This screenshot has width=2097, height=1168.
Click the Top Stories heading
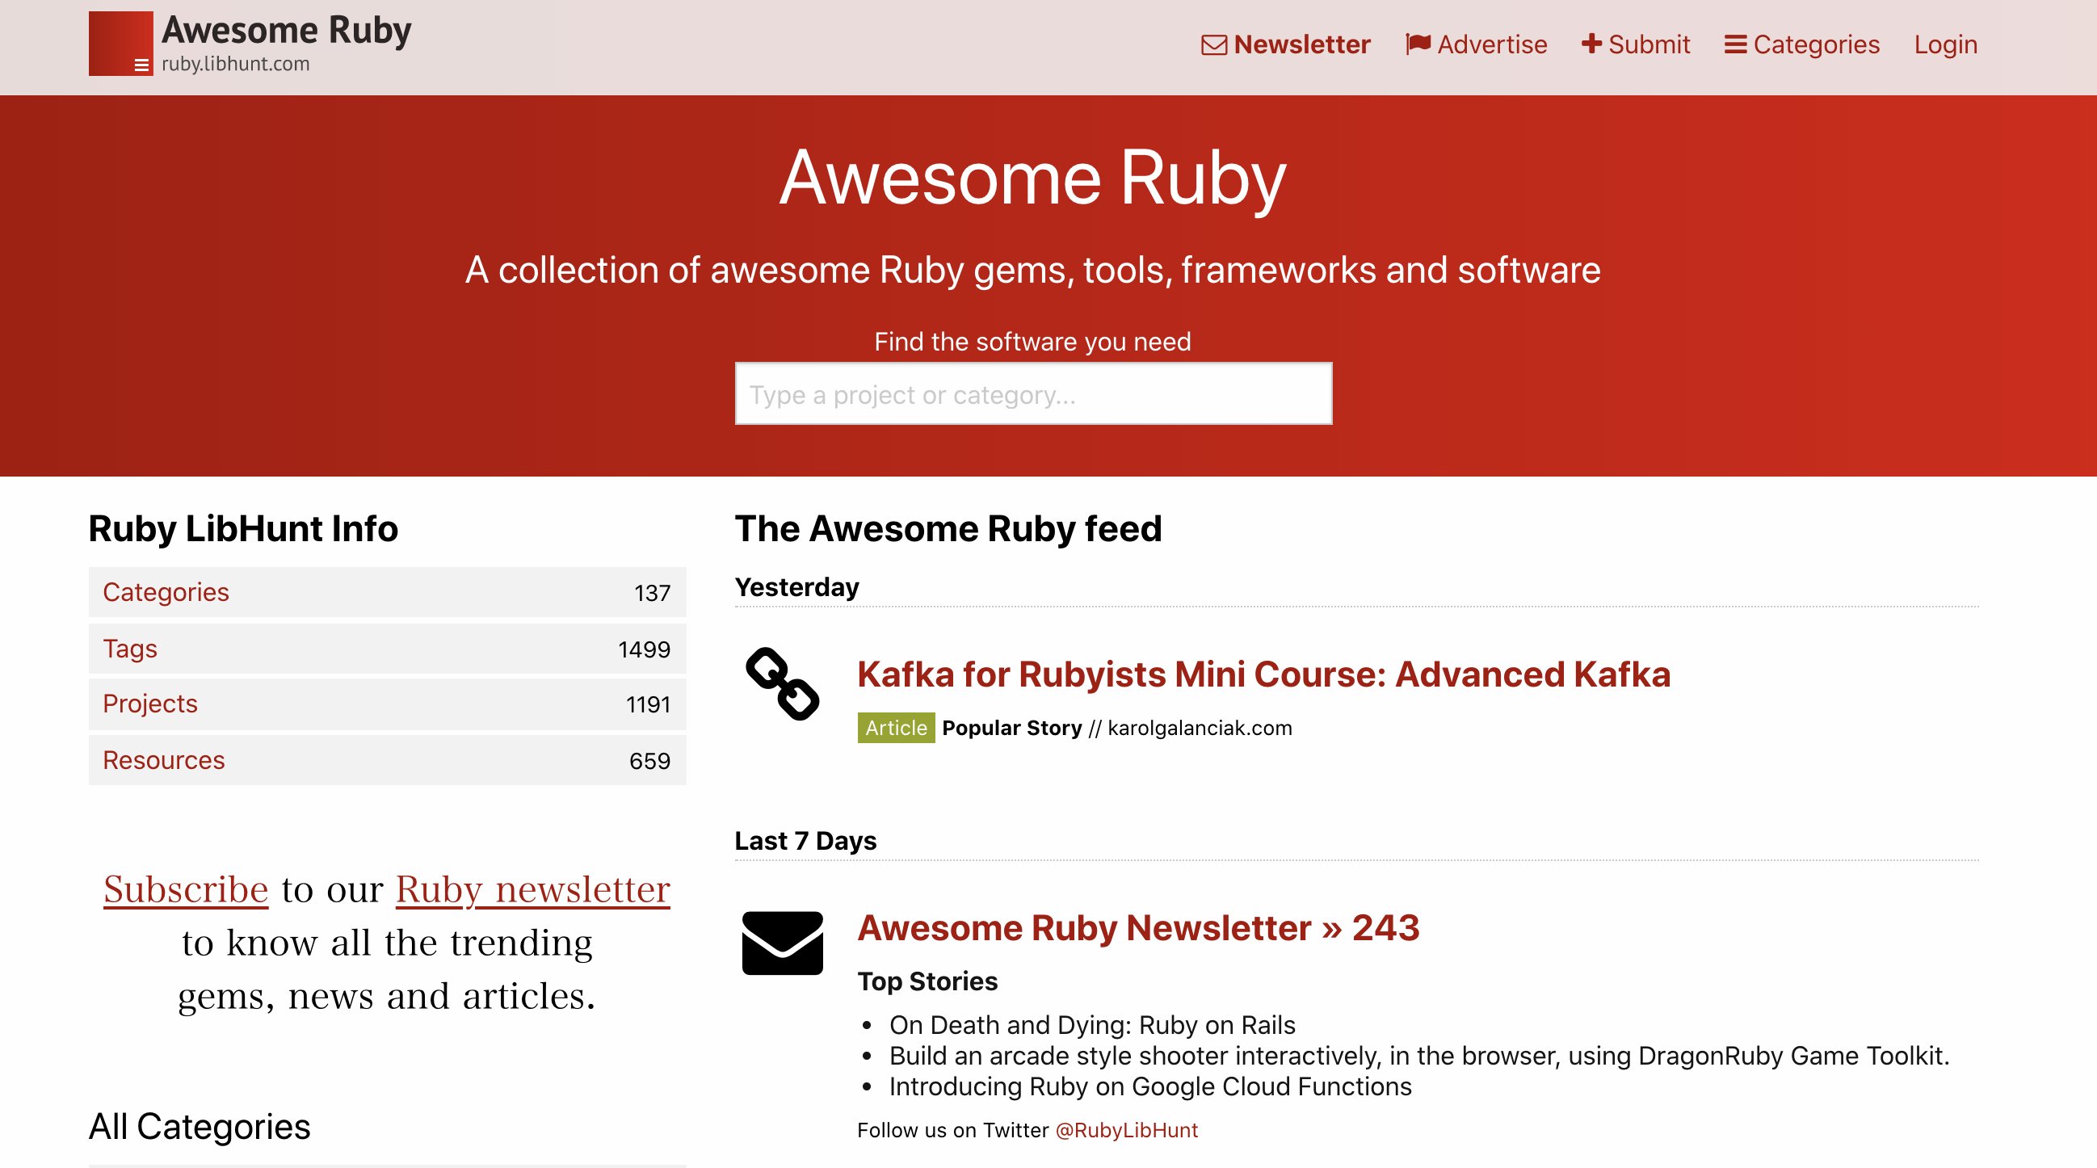click(x=927, y=981)
